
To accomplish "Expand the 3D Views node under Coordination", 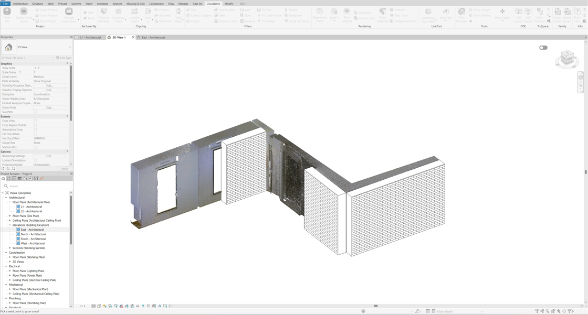I will coord(10,262).
